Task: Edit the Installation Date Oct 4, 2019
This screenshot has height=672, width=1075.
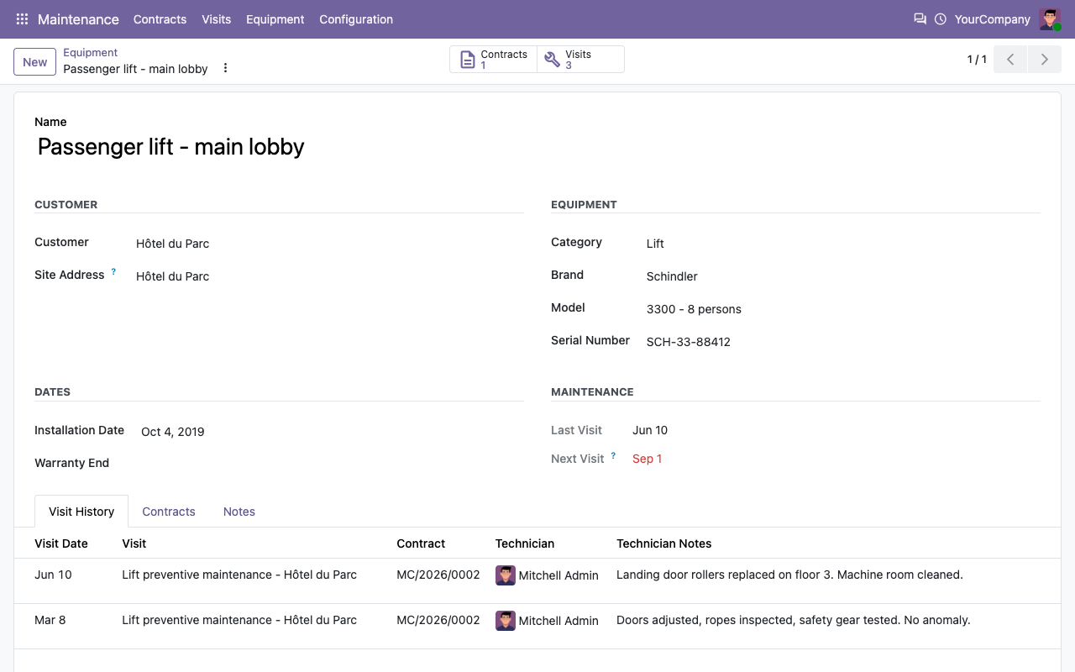Action: (x=332, y=432)
